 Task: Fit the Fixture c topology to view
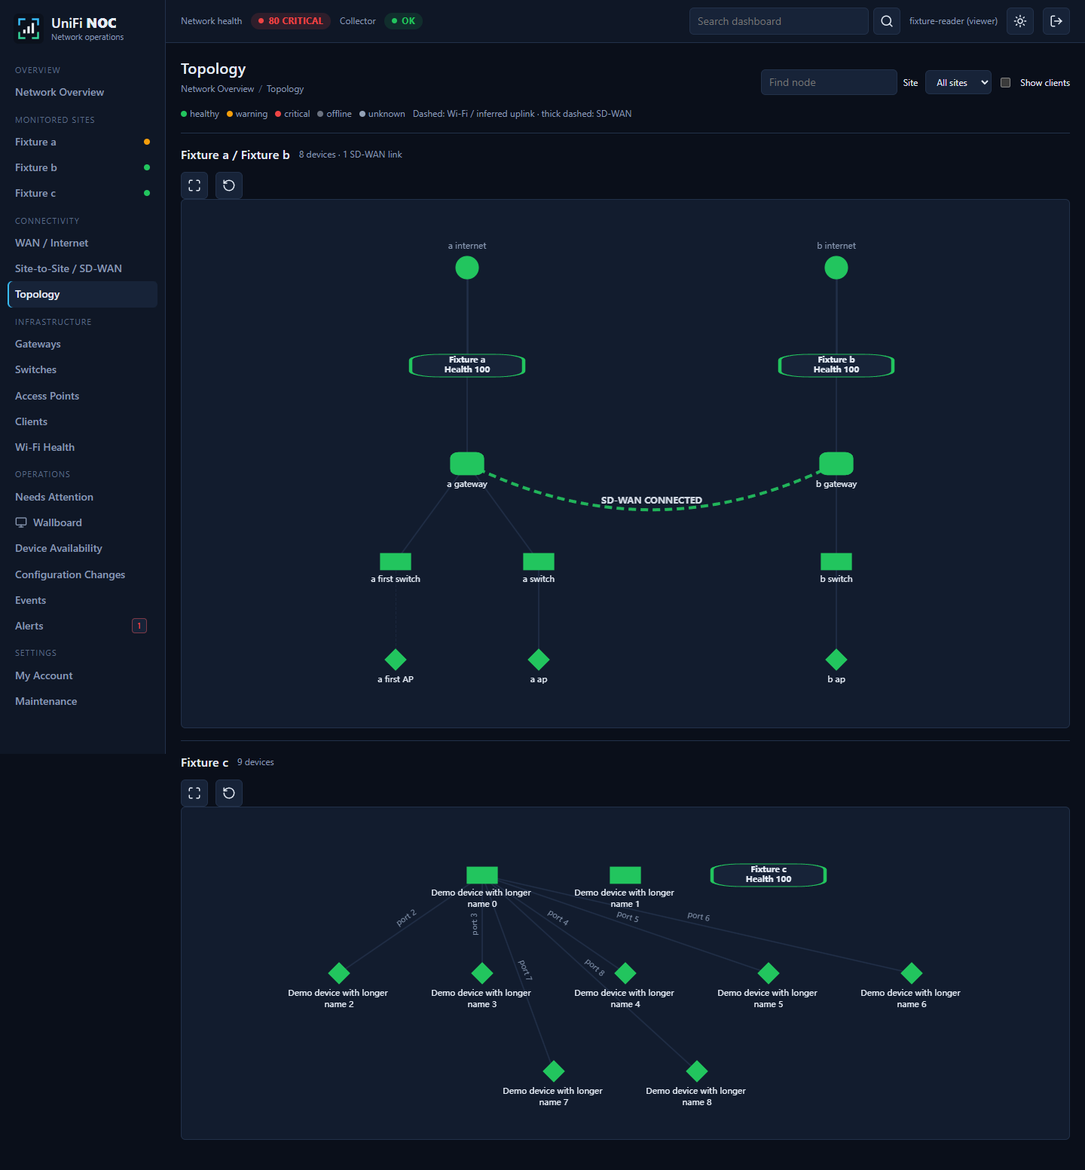pos(194,793)
